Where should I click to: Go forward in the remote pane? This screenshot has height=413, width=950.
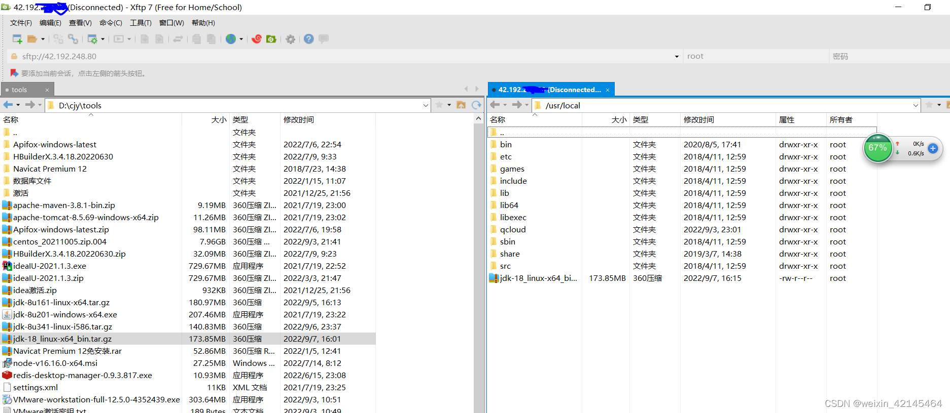(x=517, y=105)
